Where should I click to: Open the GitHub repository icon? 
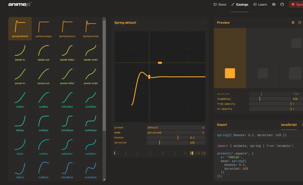[282, 4]
